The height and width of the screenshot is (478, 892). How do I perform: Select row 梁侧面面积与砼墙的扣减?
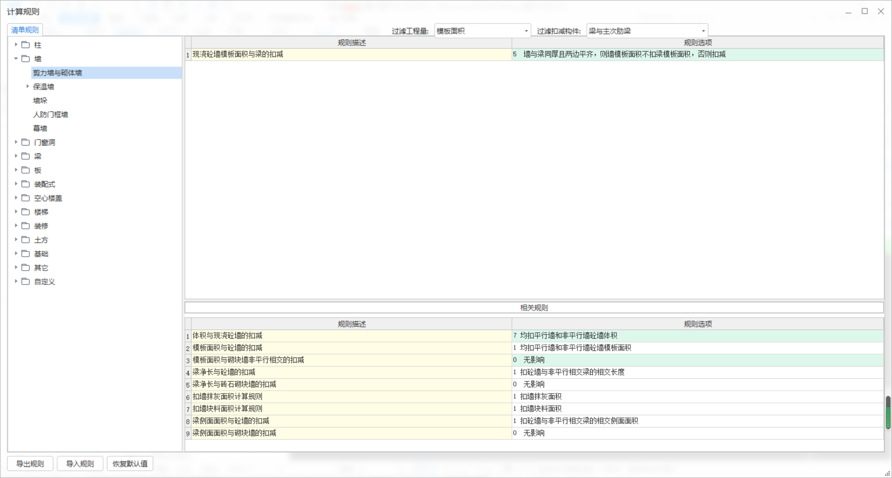pyautogui.click(x=351, y=421)
